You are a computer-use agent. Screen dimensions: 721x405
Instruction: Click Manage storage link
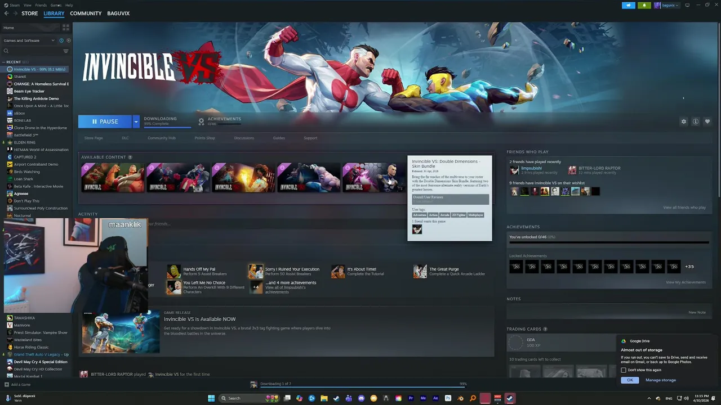point(661,380)
